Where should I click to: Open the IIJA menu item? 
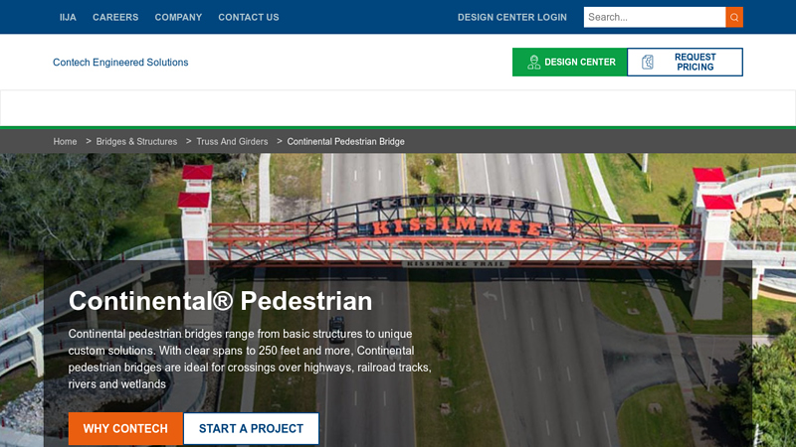click(x=68, y=17)
